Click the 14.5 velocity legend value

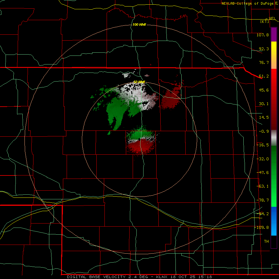click(264, 117)
